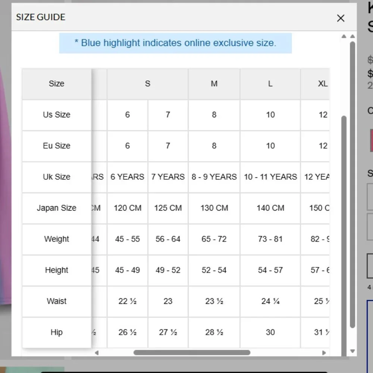Click the Weight row label
Screen dimensions: 373x373
[x=57, y=239]
